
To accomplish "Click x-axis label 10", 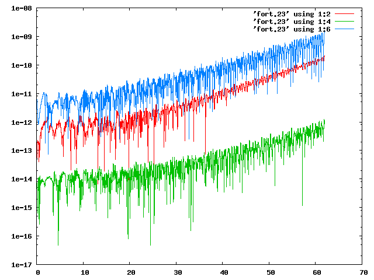I will [85, 272].
